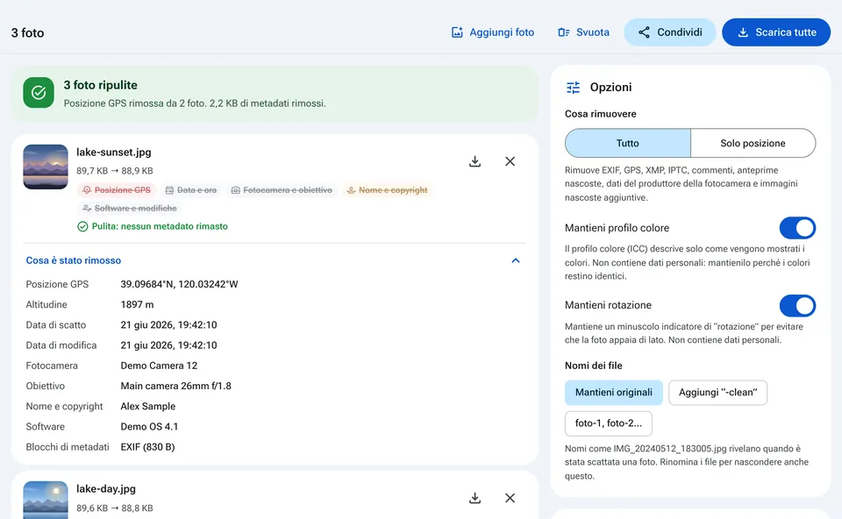Open the lake-day.jpg thumbnail
The image size is (842, 519).
(x=46, y=501)
